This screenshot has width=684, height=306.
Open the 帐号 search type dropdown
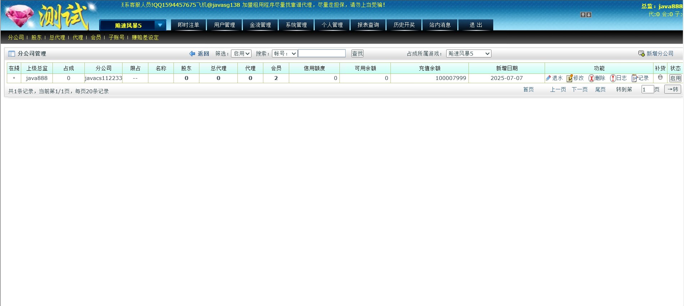click(x=285, y=53)
